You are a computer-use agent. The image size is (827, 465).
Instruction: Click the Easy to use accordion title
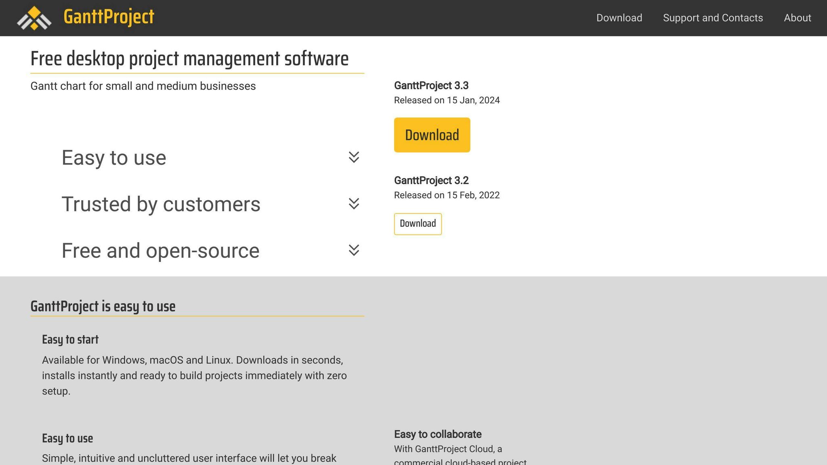[x=114, y=157]
